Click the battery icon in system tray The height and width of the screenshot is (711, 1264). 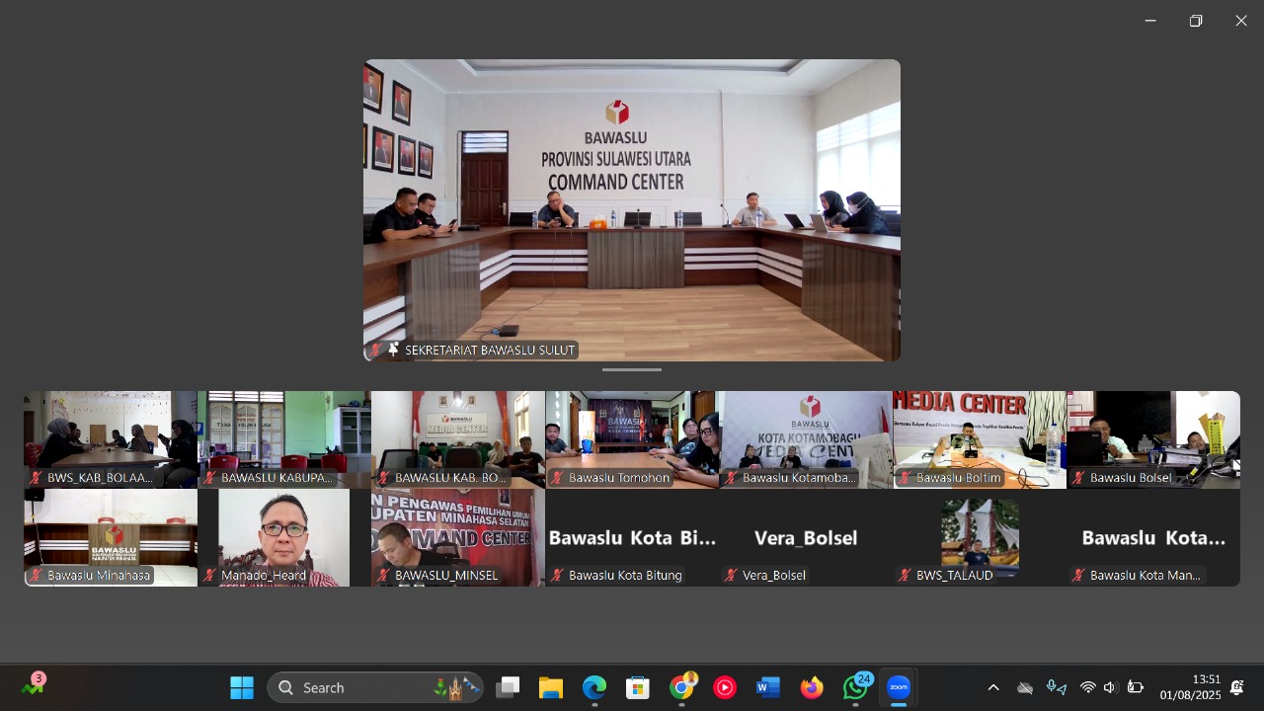[1136, 687]
